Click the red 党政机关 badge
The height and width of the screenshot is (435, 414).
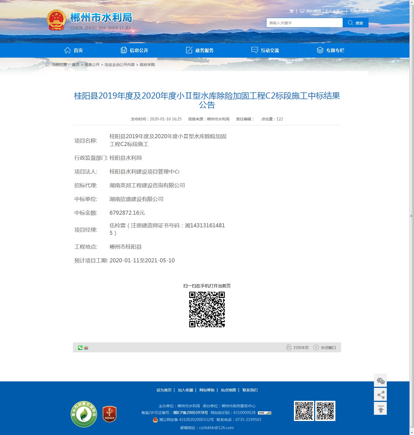point(110,414)
